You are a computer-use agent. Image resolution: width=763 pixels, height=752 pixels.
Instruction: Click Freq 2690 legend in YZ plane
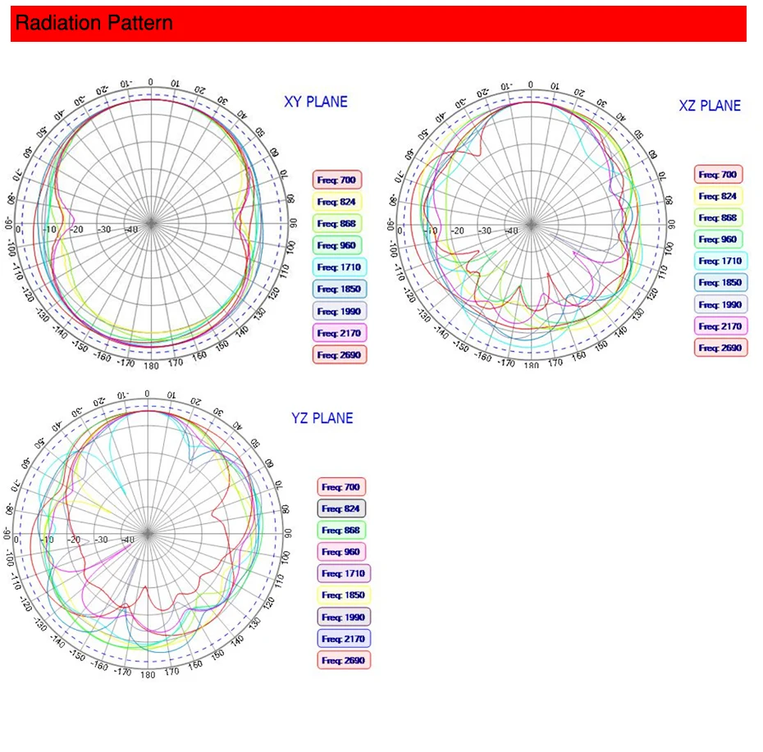344,660
